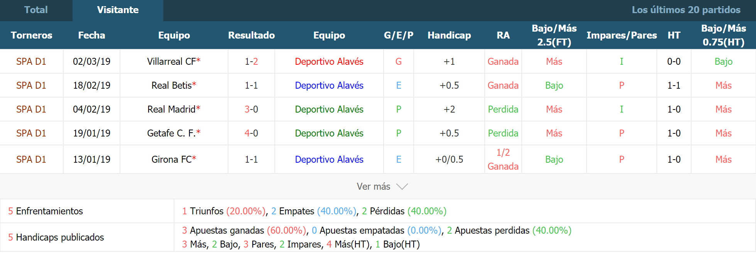Viewport: 756px width, 256px height.
Task: Click the 1-2 result against Villarreal
Action: coord(251,61)
